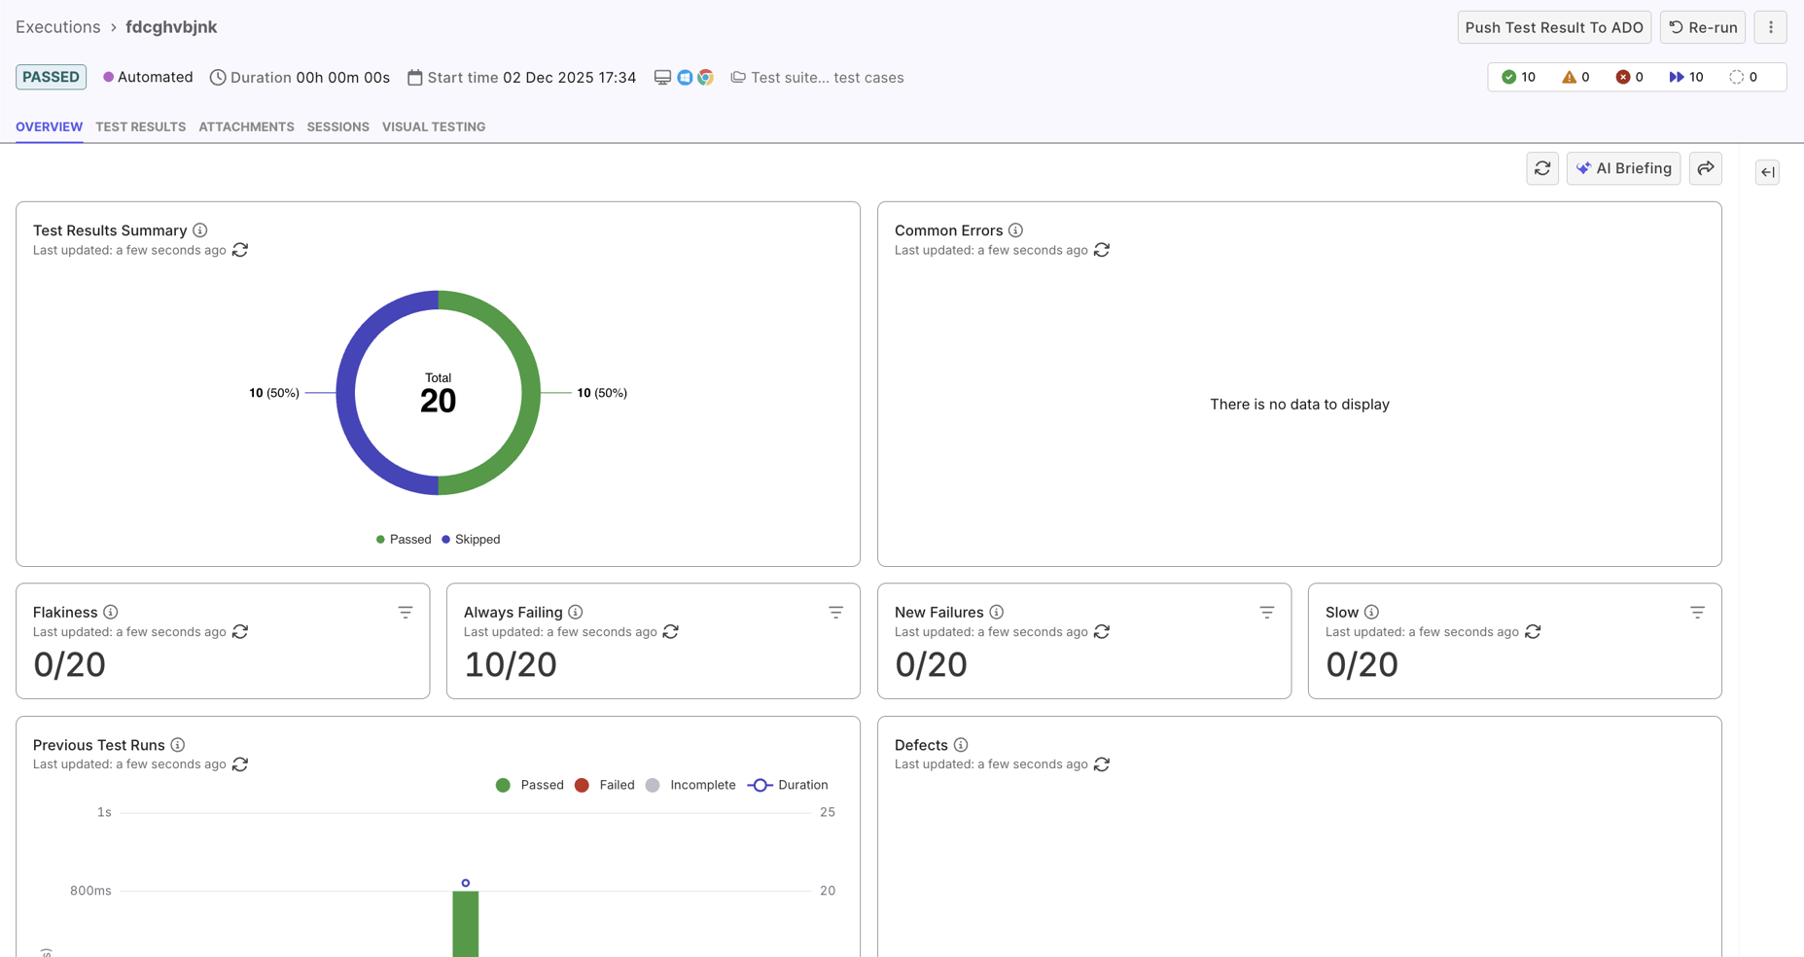Open the filter on the Always Failing card
This screenshot has width=1804, height=957.
pos(836,612)
